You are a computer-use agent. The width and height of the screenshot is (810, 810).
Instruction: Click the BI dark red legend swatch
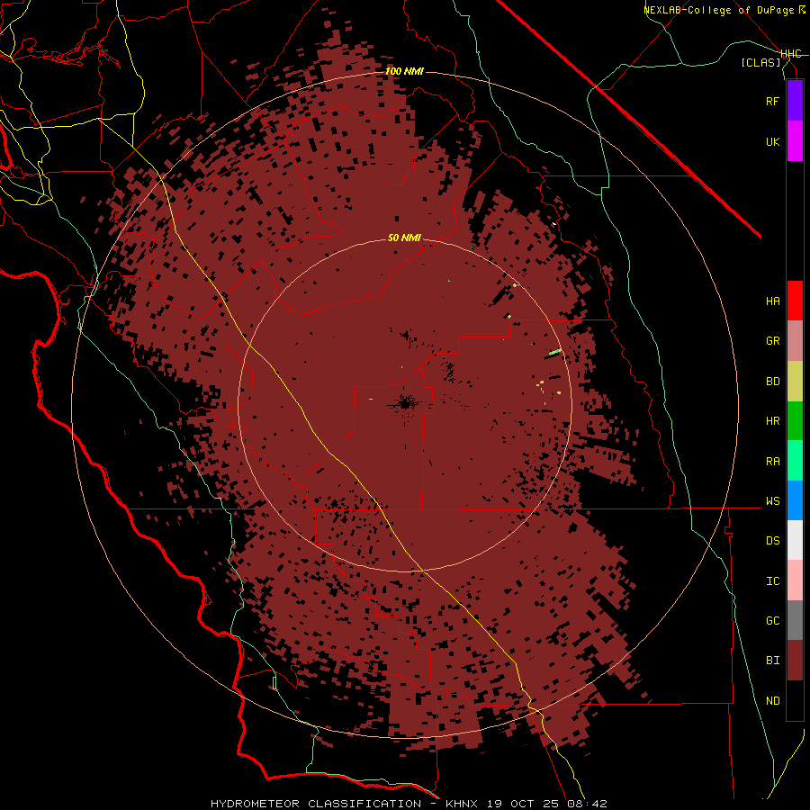[795, 661]
